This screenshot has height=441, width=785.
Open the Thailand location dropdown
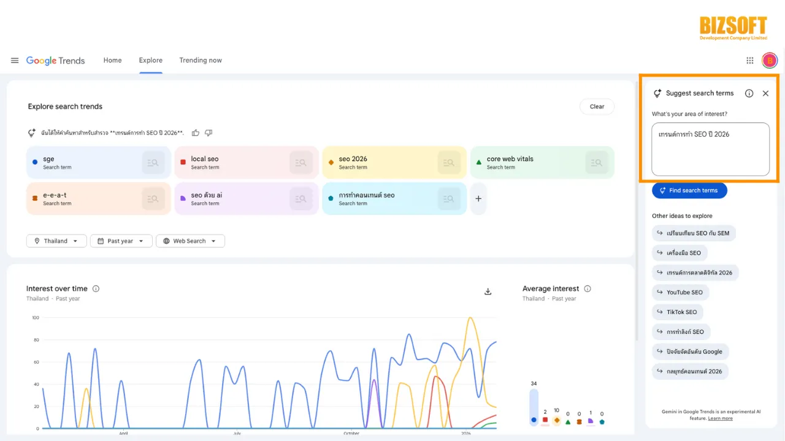click(56, 241)
